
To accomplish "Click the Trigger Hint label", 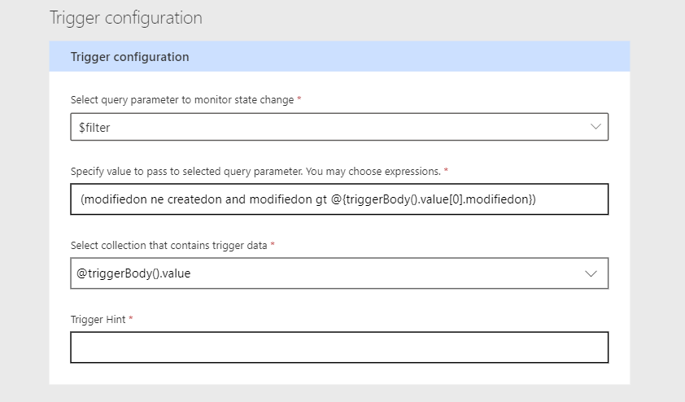I will point(98,319).
